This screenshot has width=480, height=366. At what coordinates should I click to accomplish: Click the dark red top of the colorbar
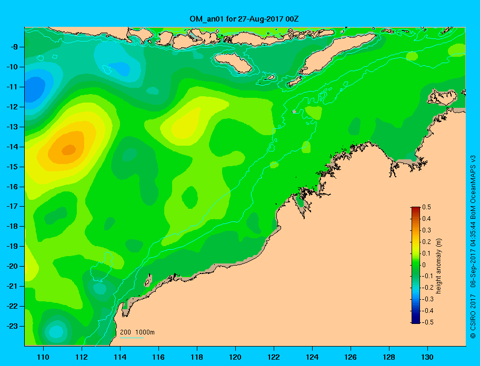point(416,209)
